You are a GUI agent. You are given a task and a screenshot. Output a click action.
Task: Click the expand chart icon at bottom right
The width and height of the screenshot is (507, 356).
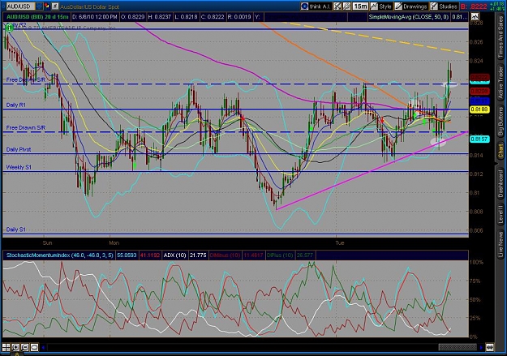click(x=489, y=347)
